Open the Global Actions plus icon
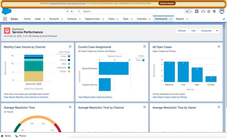Image resolution: width=227 pixels, height=138 pixels. pyautogui.click(x=197, y=11)
